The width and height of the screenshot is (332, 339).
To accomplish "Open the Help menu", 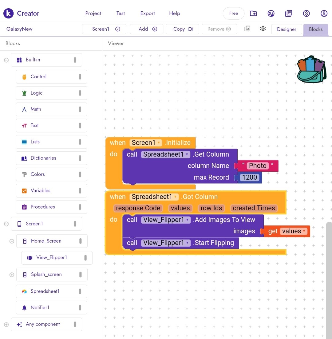I will tap(175, 14).
